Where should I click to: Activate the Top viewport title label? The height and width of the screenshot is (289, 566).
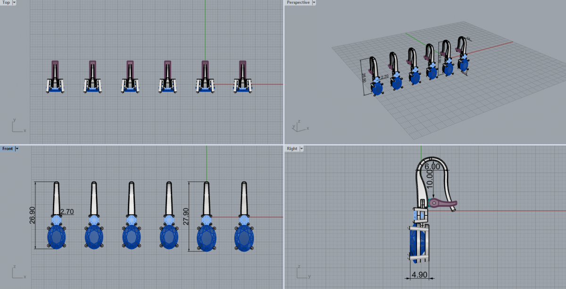click(6, 2)
